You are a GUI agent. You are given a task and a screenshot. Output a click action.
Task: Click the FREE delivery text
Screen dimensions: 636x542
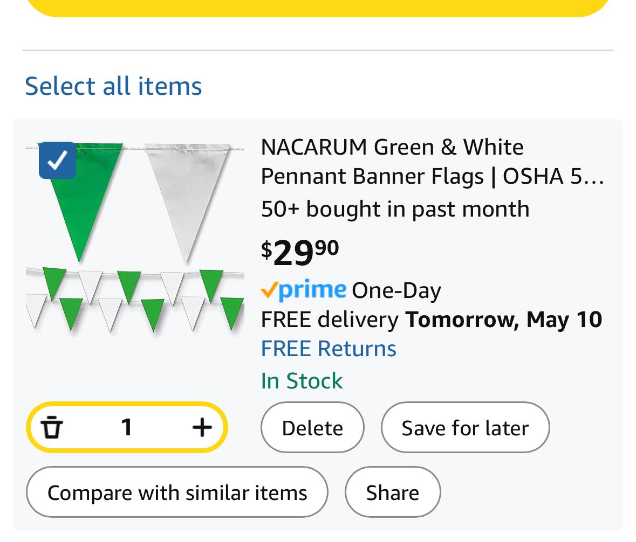click(330, 319)
